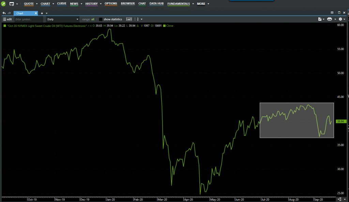The image size is (349, 202).
Task: Open the chart settings gear
Action: [x=340, y=19]
